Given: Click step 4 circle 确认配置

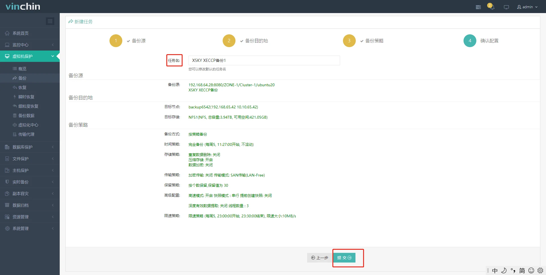Looking at the screenshot, I should coord(470,41).
